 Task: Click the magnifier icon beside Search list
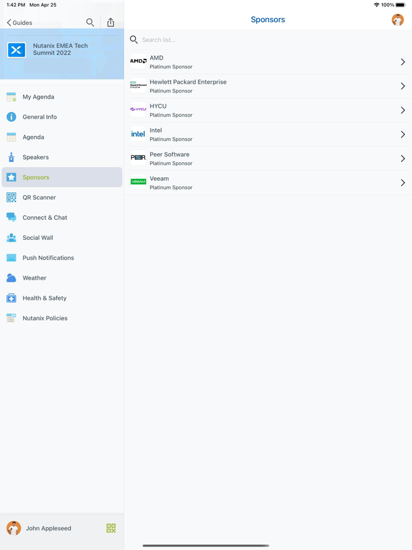click(x=134, y=39)
